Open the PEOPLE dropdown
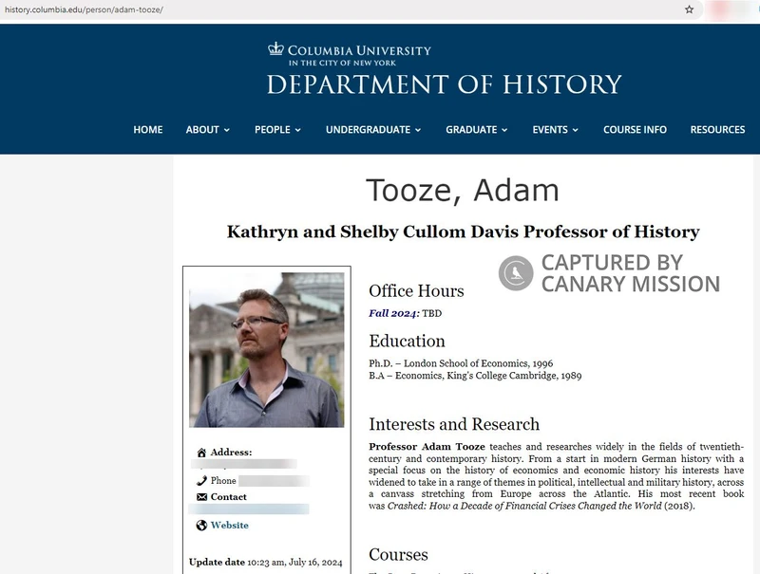The image size is (760, 574). coord(275,129)
